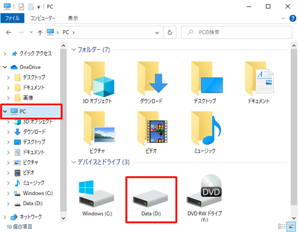
Task: Switch to large icons view layout
Action: 291,226
